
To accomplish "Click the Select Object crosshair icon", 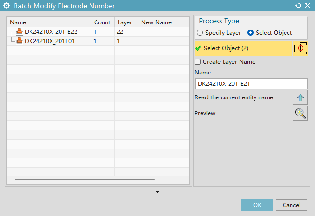I will click(x=300, y=48).
